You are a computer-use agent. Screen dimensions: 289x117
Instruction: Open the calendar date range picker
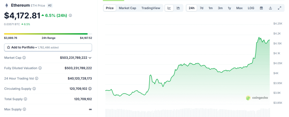pyautogui.click(x=261, y=8)
